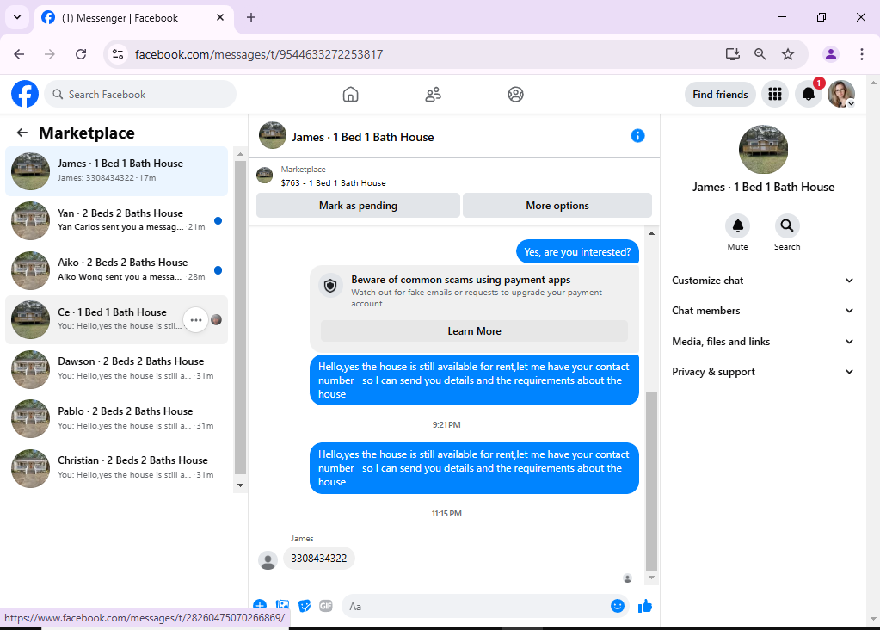Image resolution: width=880 pixels, height=630 pixels.
Task: Open the tab search dropdown arrow
Action: 17,17
